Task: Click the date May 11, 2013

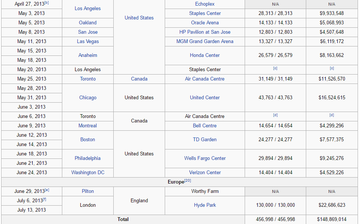Action: pyautogui.click(x=32, y=42)
